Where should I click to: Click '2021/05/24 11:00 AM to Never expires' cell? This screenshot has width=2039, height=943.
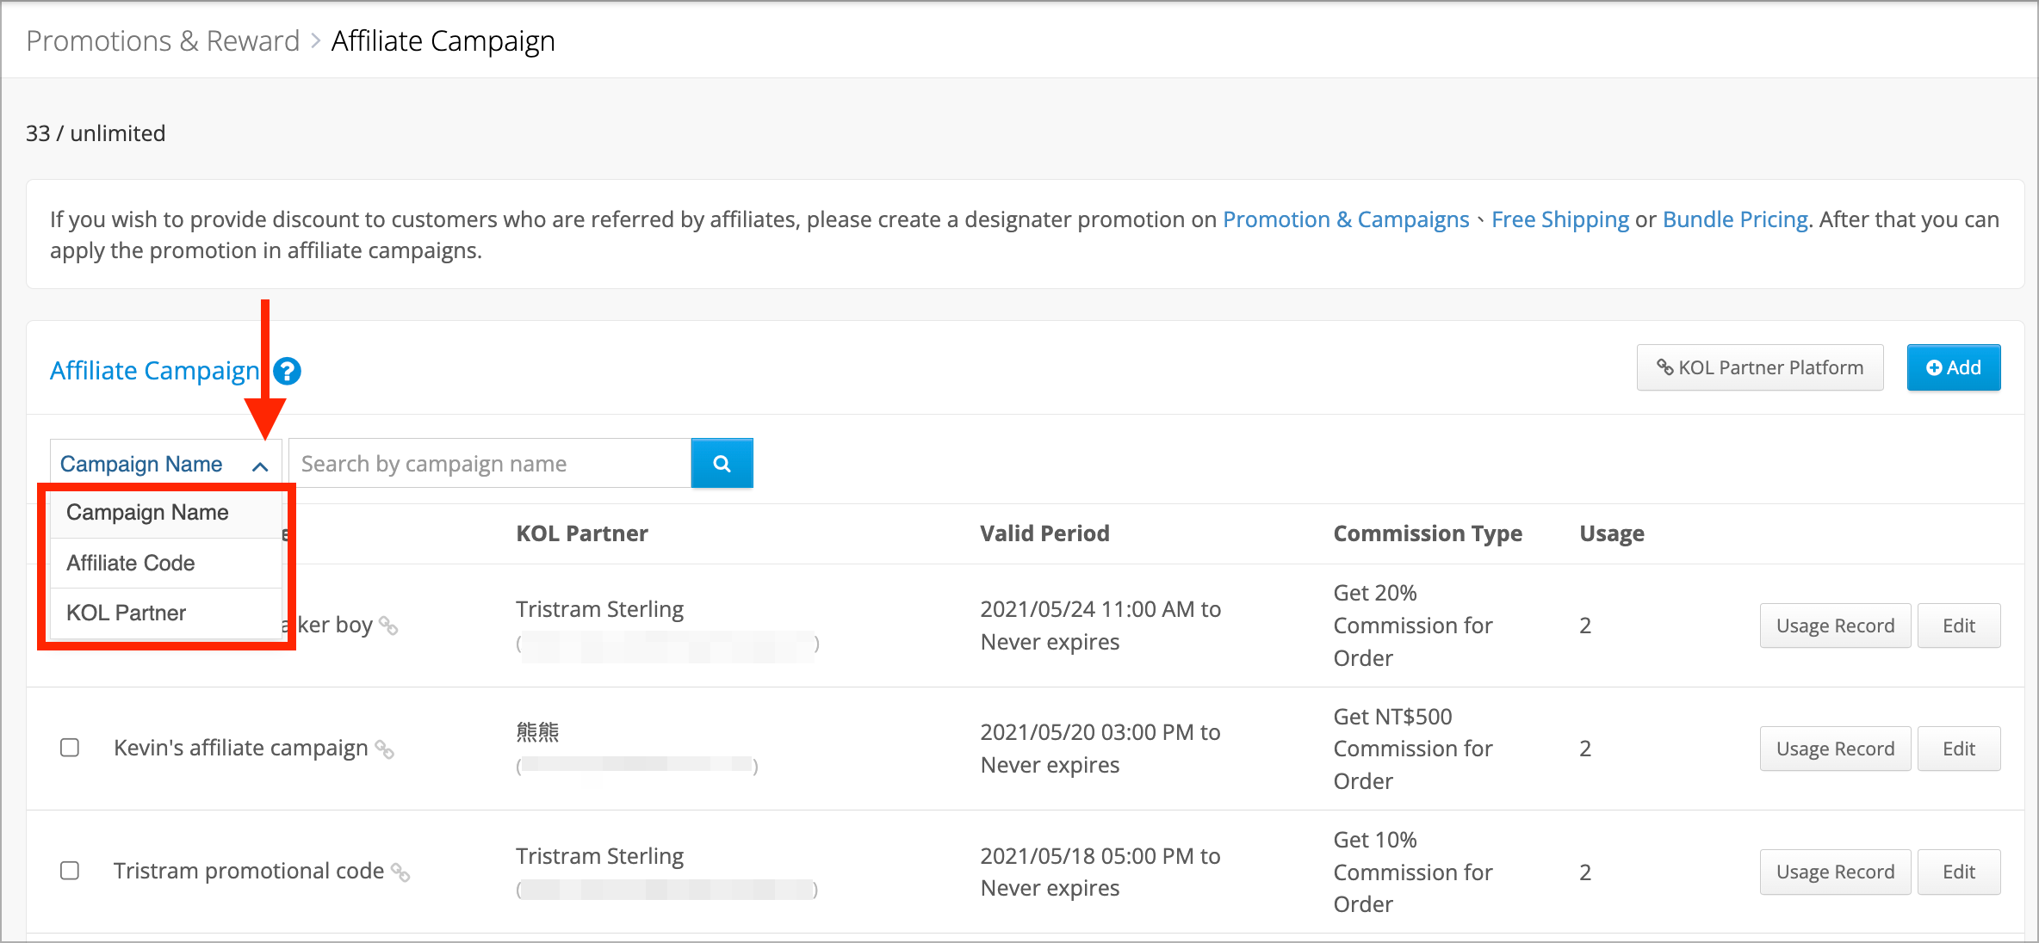1100,626
